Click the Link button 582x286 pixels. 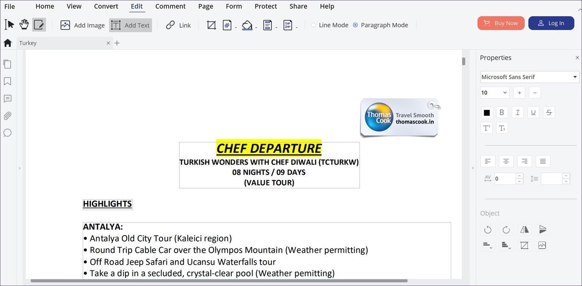point(178,25)
